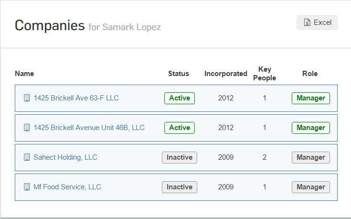This screenshot has width=351, height=219.
Task: Open Sahect Holding, LLC company link
Action: [x=65, y=157]
